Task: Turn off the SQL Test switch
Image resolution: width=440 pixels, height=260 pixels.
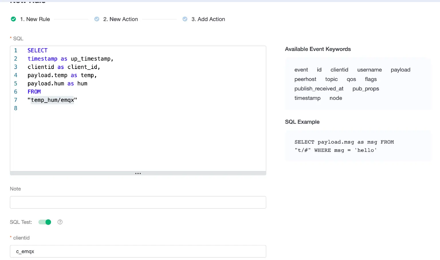Action: coord(45,222)
